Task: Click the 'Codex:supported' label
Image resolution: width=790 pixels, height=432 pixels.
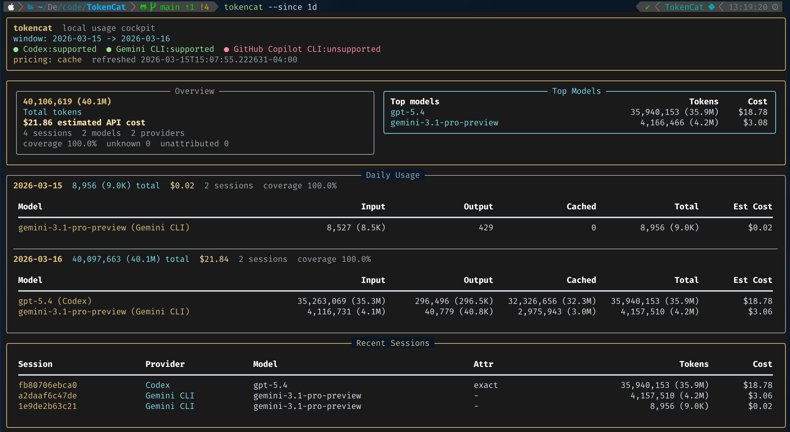Action: pyautogui.click(x=60, y=49)
